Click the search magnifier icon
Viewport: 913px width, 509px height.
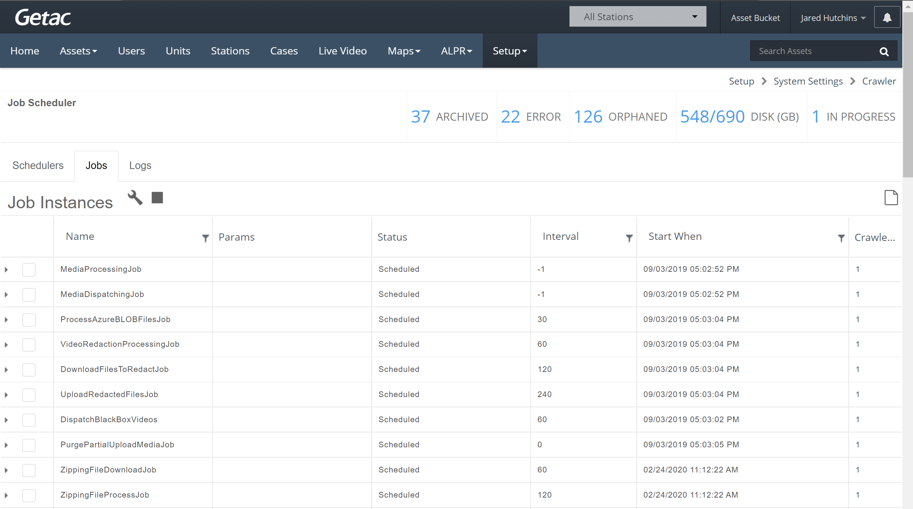click(x=884, y=51)
